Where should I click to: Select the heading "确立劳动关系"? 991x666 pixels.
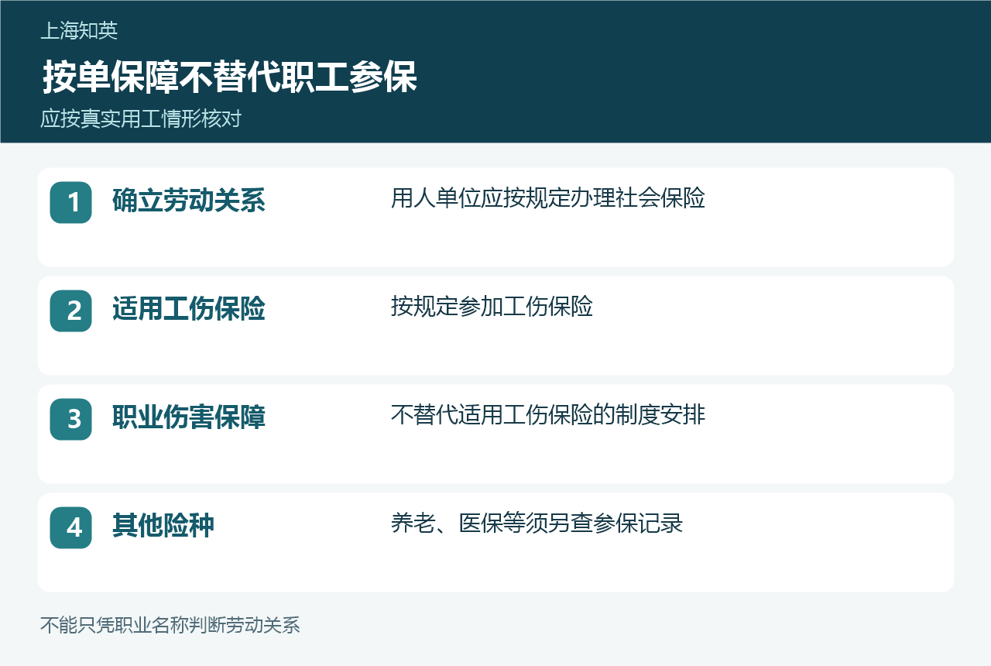(189, 201)
